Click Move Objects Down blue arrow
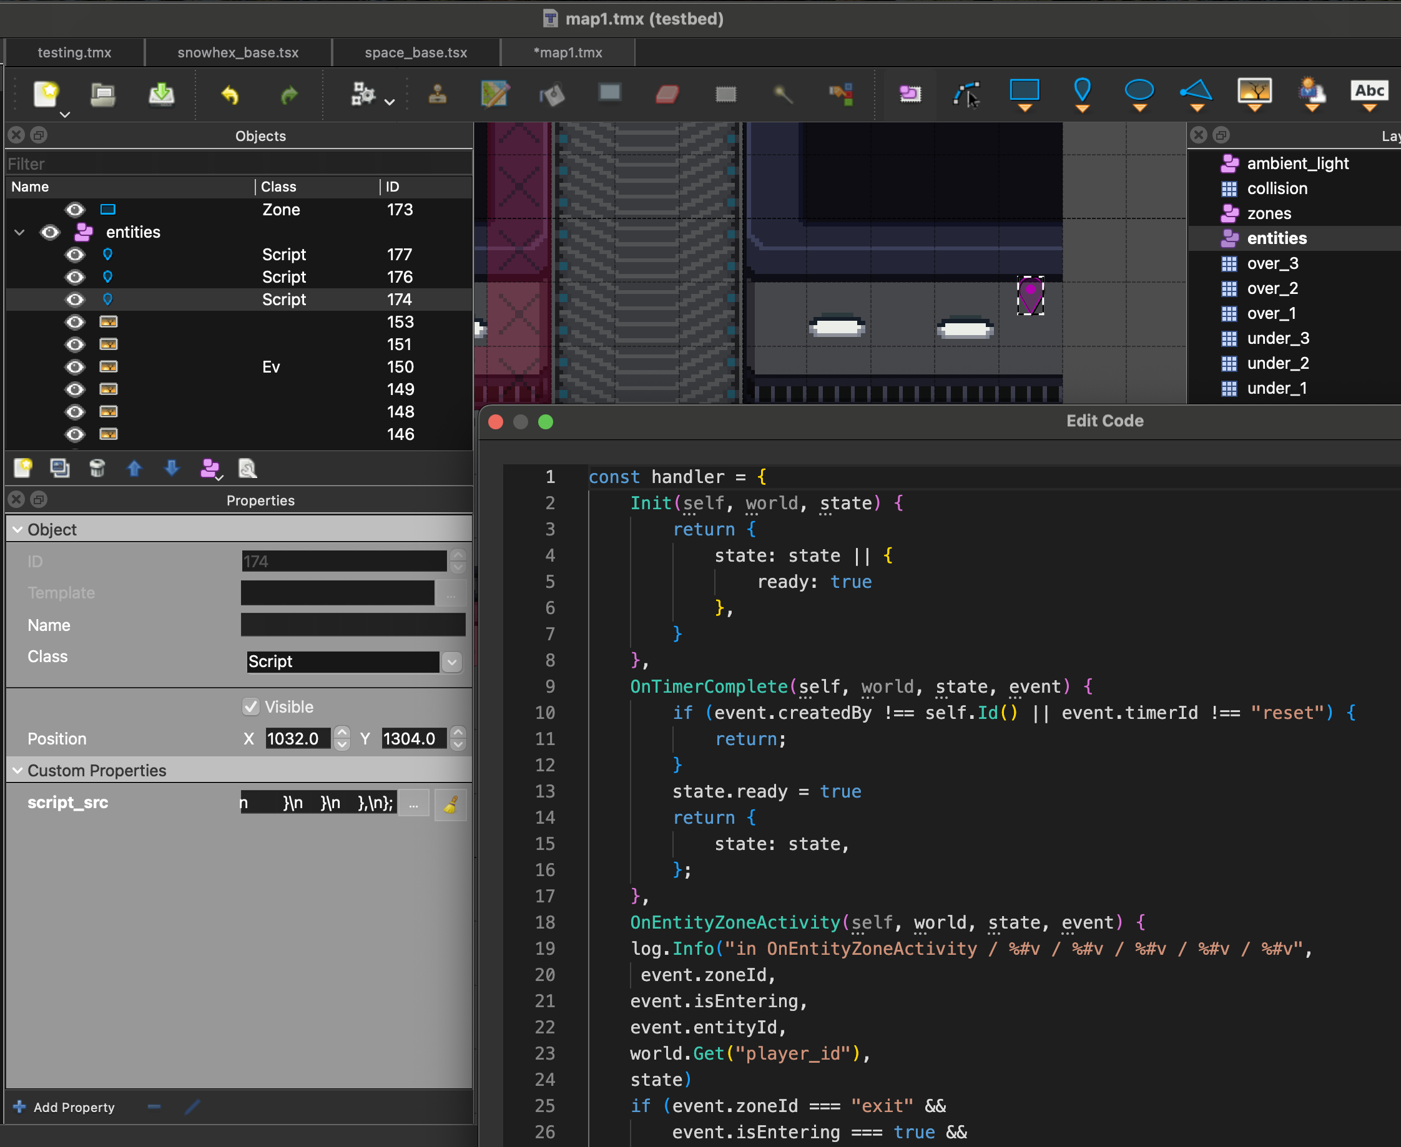 click(x=172, y=469)
